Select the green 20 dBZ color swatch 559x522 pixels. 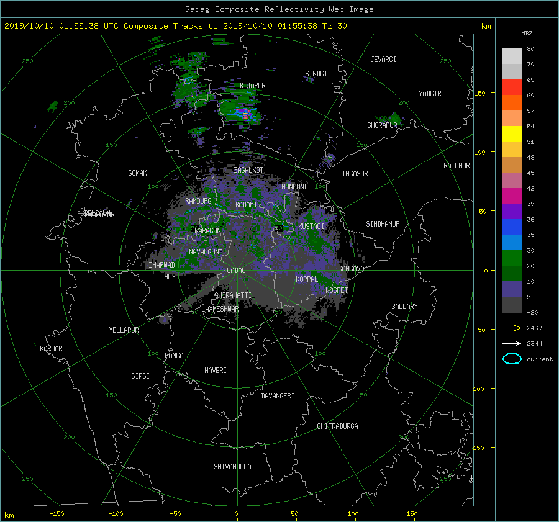tap(512, 258)
